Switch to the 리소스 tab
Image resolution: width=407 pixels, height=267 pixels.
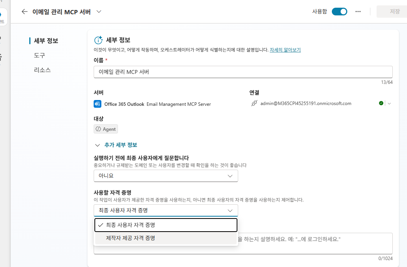pos(42,70)
